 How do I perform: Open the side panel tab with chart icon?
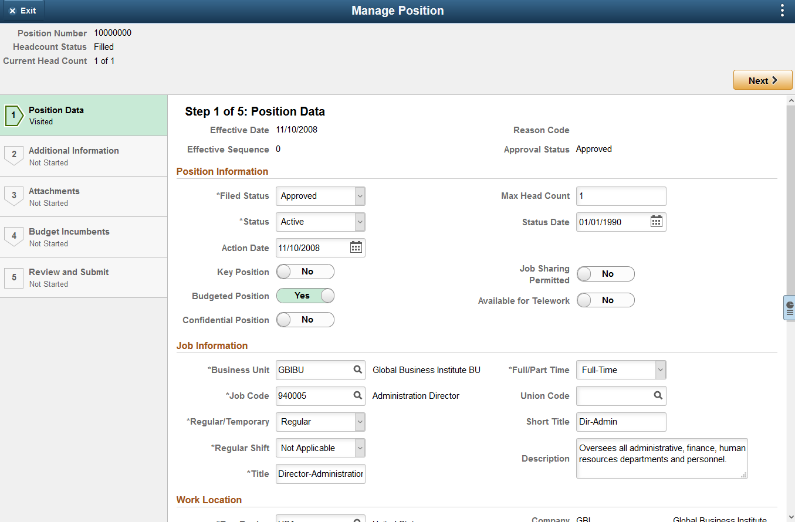pos(789,307)
